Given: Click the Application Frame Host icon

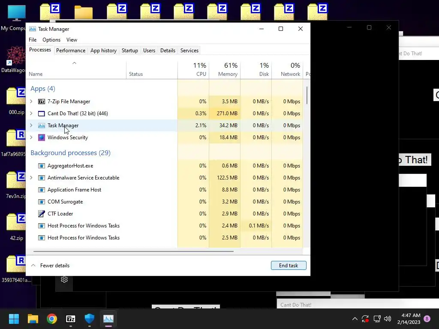Looking at the screenshot, I should click(42, 190).
